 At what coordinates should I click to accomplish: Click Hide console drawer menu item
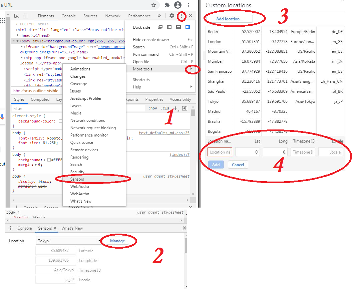[160, 40]
